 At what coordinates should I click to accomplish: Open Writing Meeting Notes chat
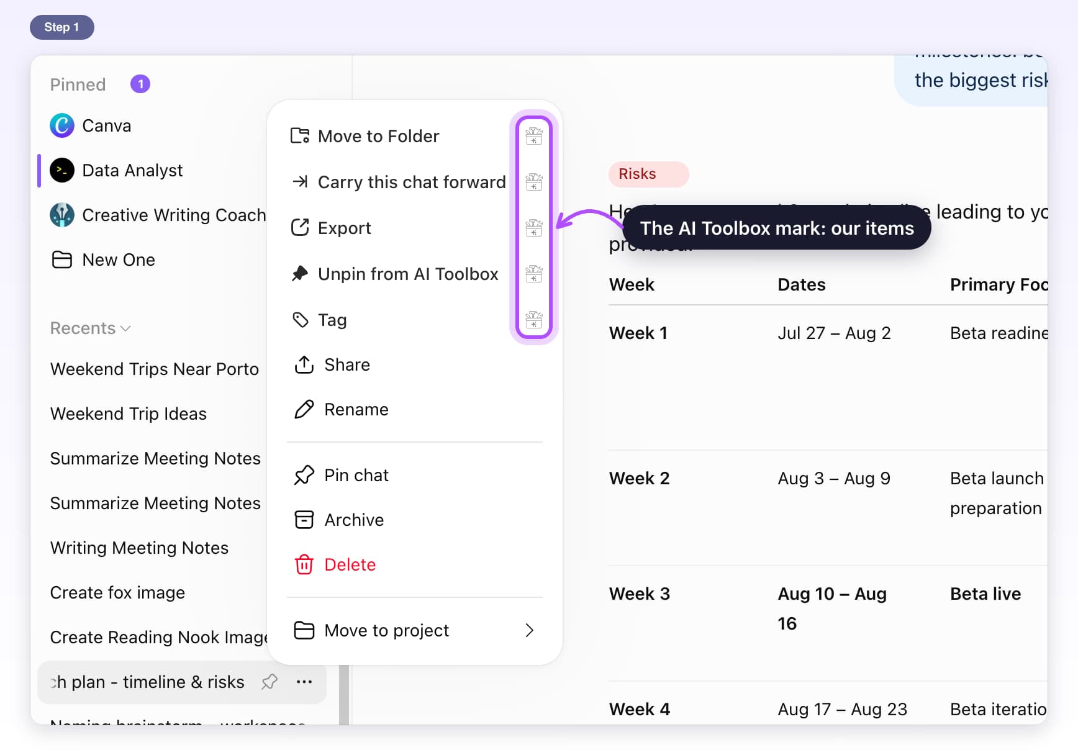[x=139, y=548]
